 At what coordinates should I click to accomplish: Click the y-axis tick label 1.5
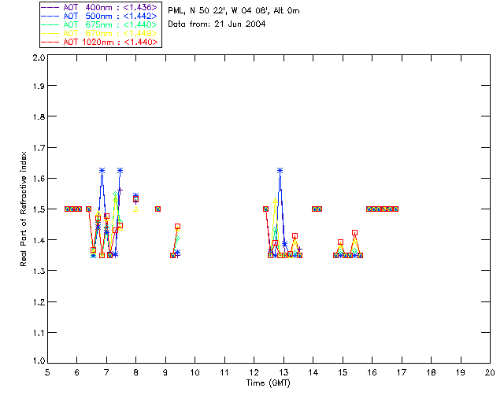point(39,209)
